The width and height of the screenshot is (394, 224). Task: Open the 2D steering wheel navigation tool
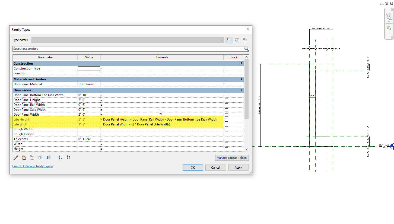coord(389,16)
